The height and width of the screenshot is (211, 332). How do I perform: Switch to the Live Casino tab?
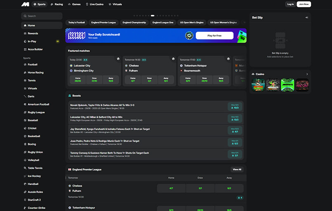[95, 4]
